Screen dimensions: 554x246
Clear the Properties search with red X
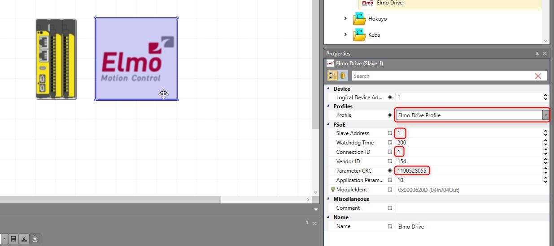click(x=537, y=76)
